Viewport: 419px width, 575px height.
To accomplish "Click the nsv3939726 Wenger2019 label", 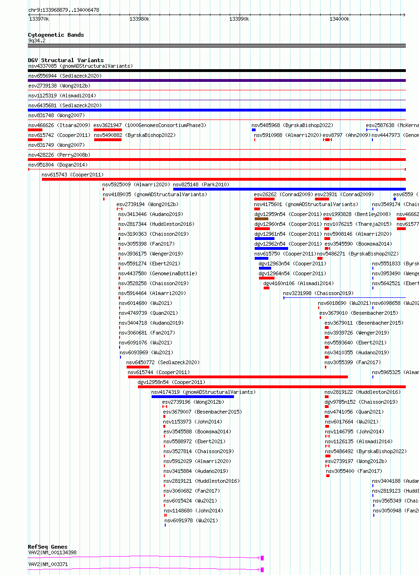I will pyautogui.click(x=357, y=333).
